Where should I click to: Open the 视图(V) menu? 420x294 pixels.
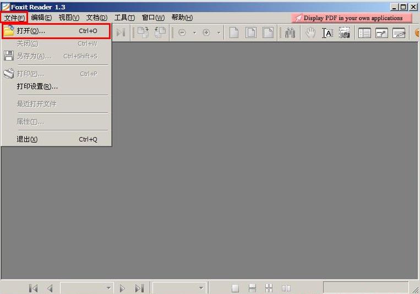point(69,18)
